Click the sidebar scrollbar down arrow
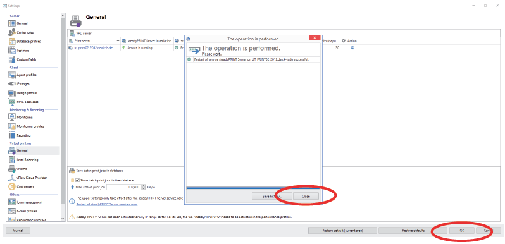Viewport: 505px width, 244px height. click(63, 219)
